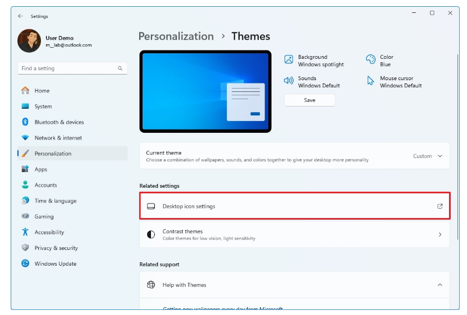
Task: Open Desktop icon settings external link icon
Action: click(x=440, y=206)
